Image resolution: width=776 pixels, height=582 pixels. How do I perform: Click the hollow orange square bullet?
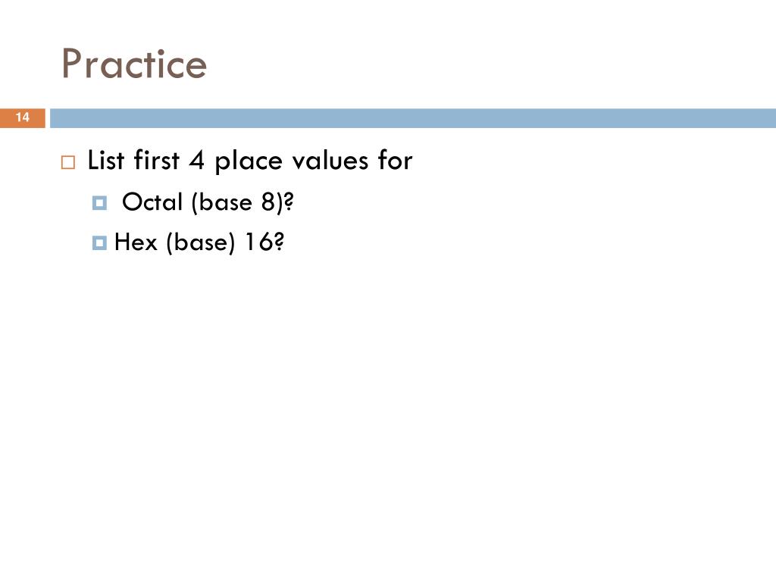pyautogui.click(x=68, y=162)
